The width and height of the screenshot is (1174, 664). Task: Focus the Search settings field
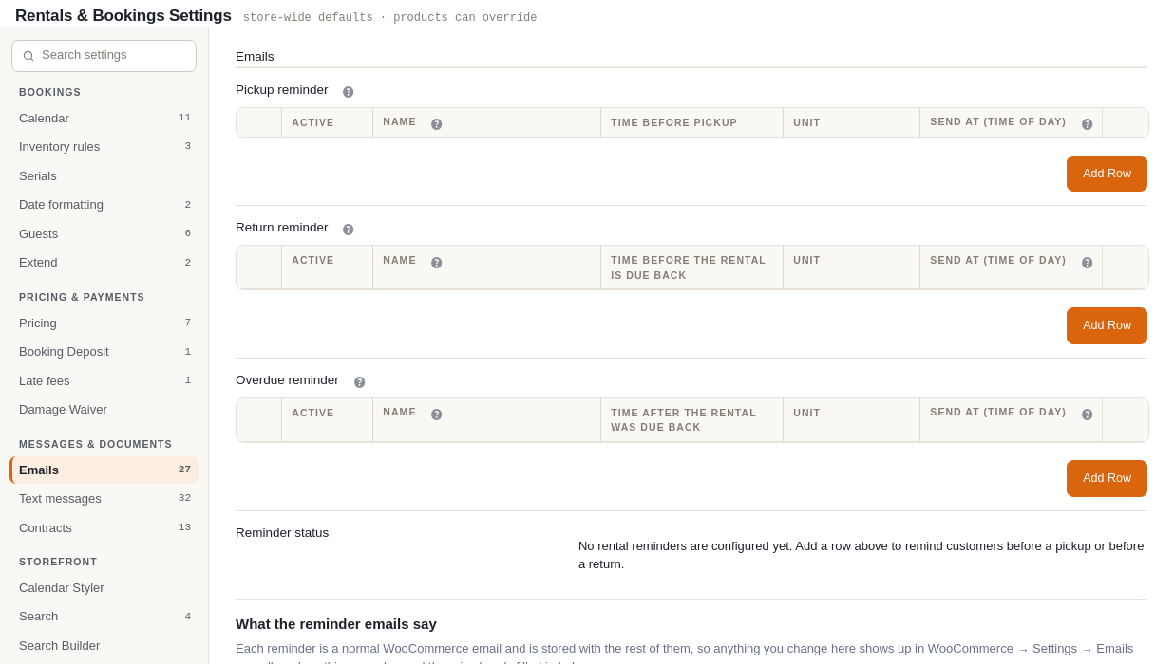click(104, 56)
